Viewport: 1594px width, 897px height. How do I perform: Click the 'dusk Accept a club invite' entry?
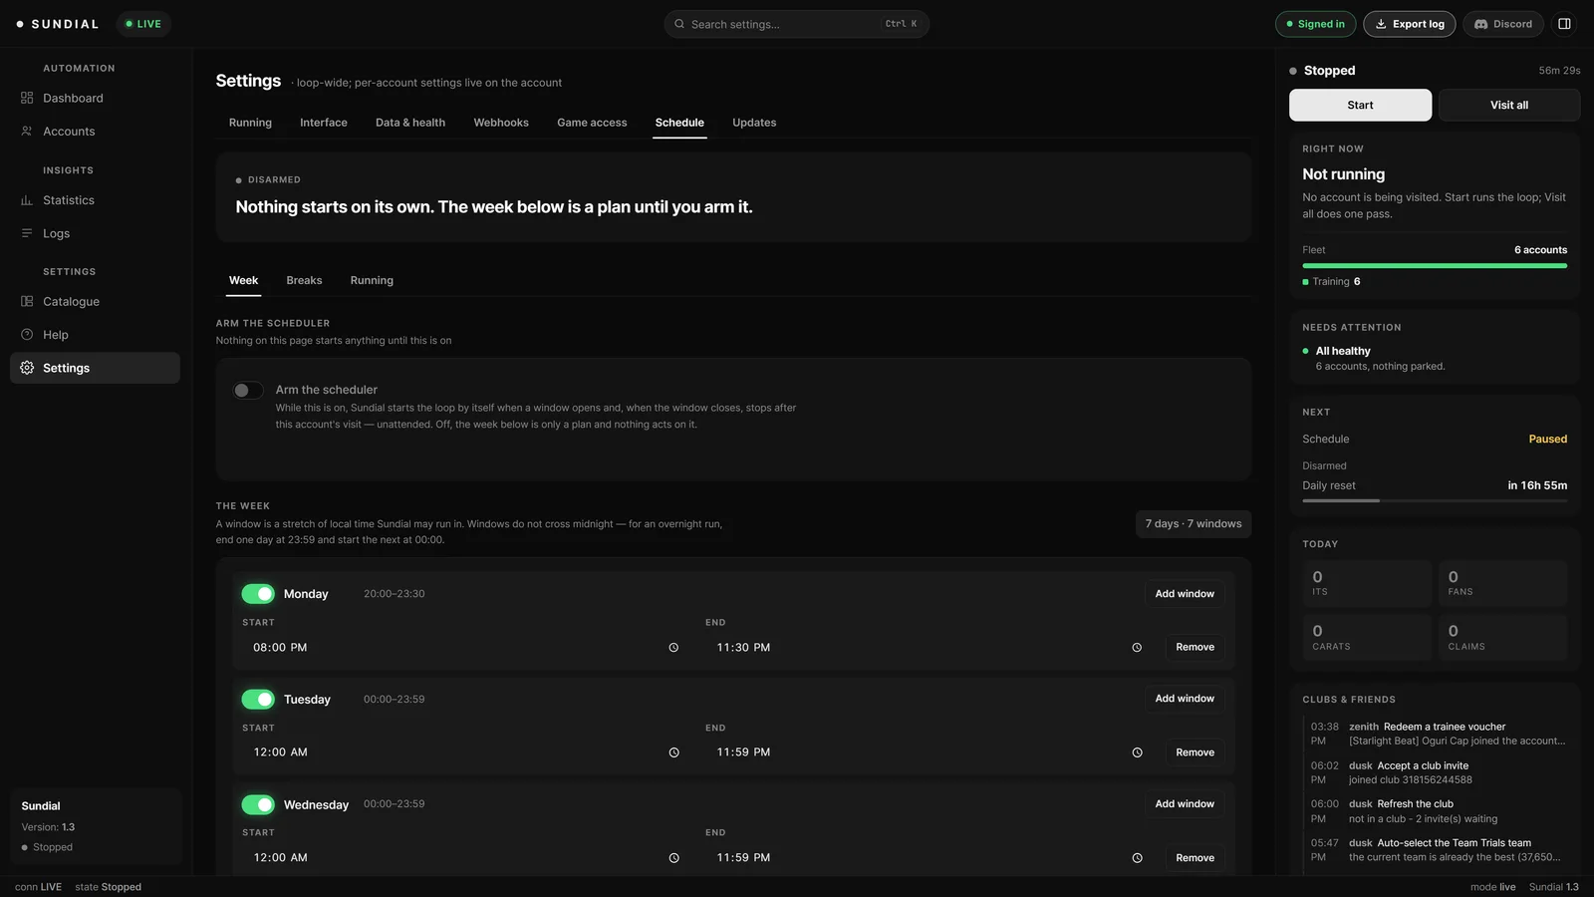(1439, 773)
